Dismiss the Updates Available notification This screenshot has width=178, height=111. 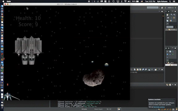[174, 100]
